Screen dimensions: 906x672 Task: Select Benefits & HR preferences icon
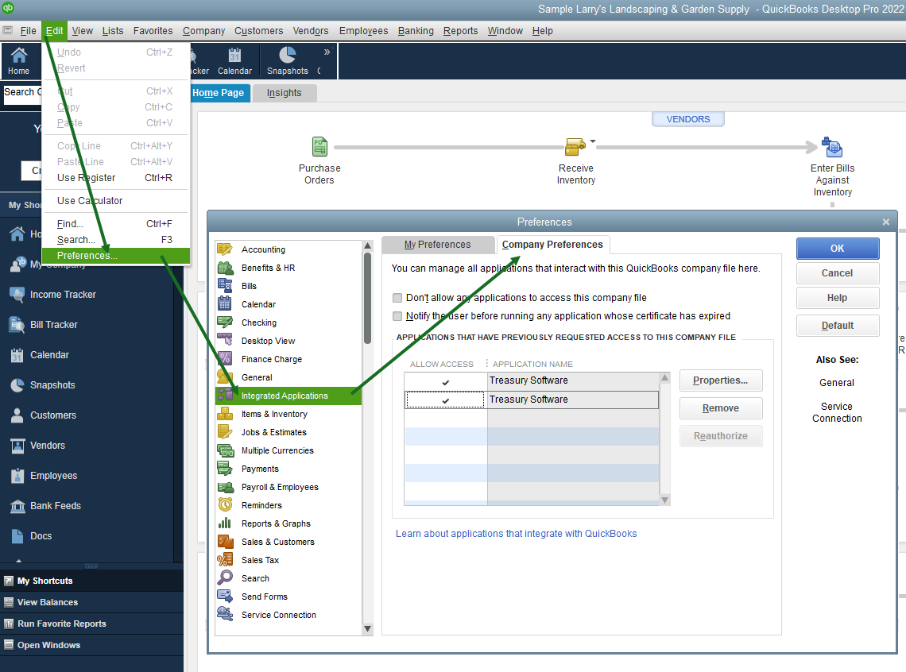[x=225, y=268]
